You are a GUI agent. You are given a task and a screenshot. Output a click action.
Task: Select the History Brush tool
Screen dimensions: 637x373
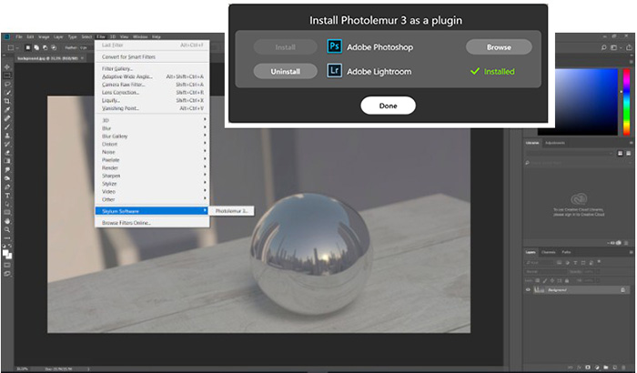coord(7,145)
